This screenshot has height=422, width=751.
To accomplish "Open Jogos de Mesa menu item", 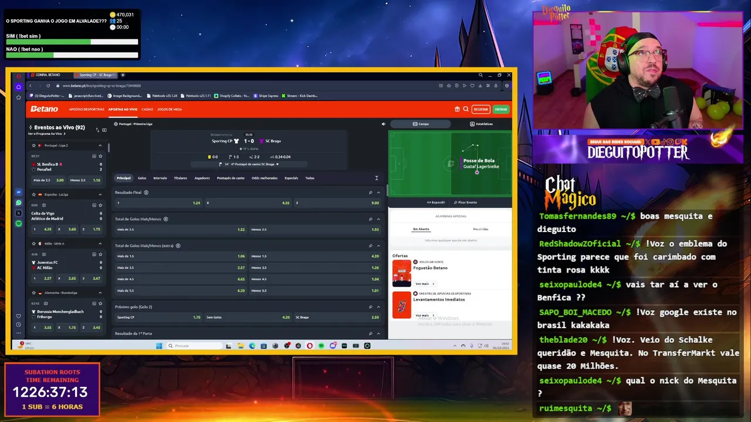I will (170, 109).
